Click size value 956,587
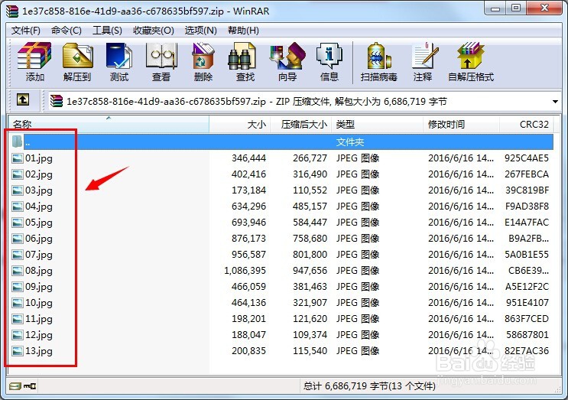 (x=248, y=255)
